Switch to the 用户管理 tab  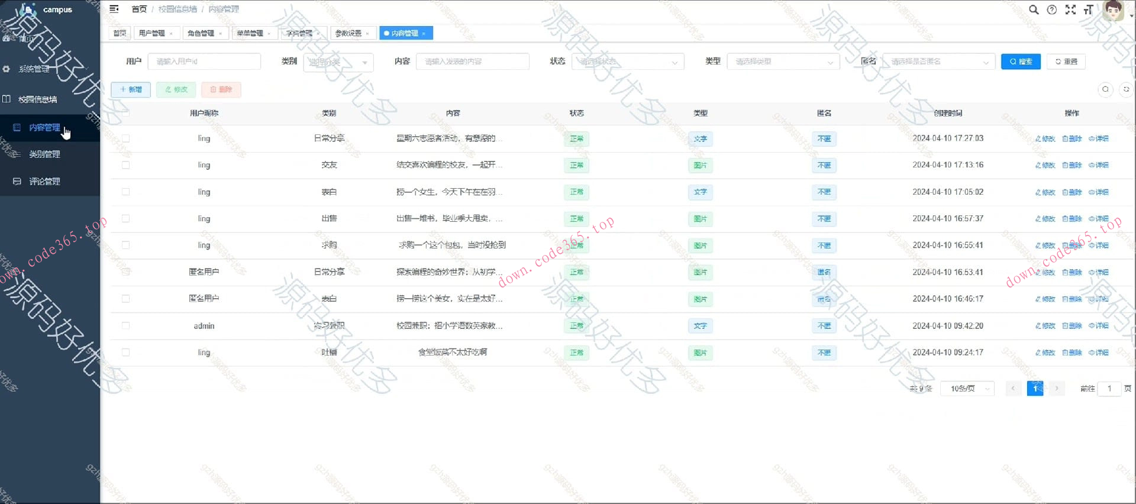click(156, 33)
